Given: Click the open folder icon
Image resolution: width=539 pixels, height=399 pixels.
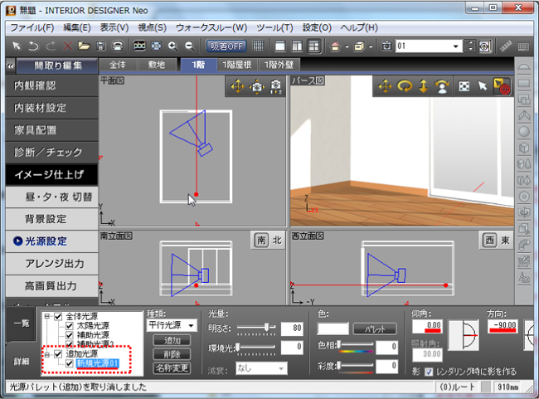Looking at the screenshot, I should pos(85,46).
